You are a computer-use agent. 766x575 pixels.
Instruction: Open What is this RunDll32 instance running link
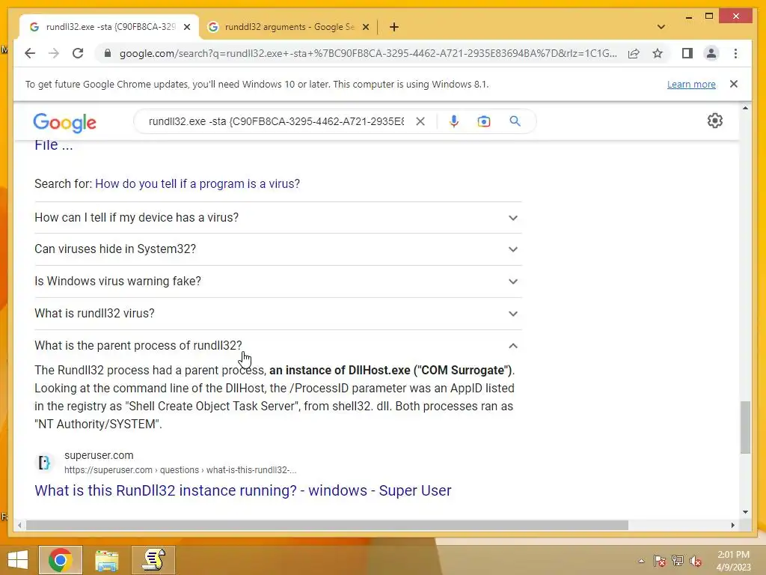click(243, 490)
